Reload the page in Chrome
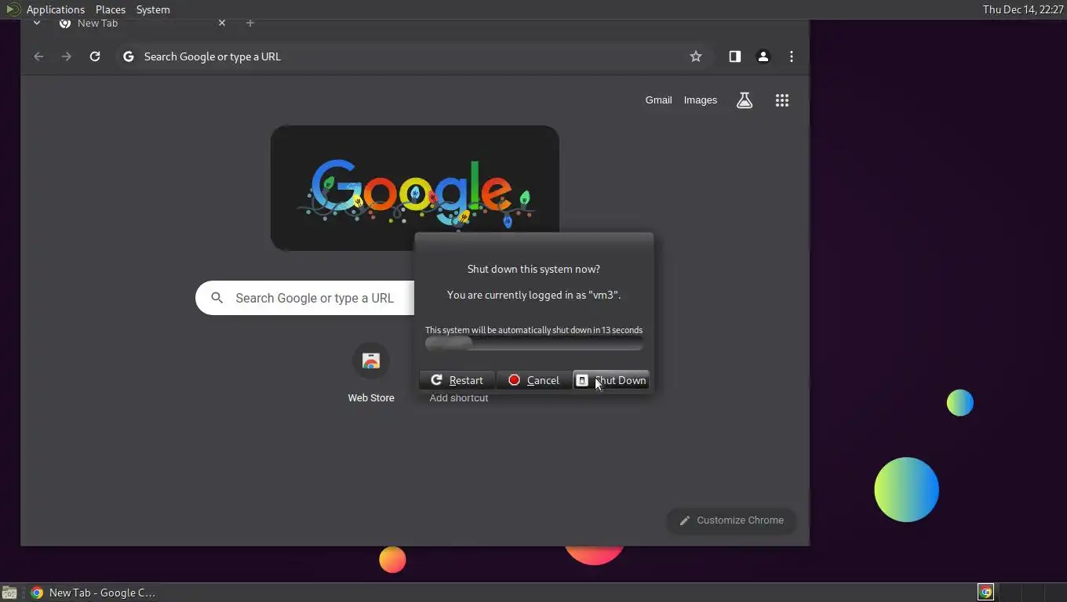The image size is (1067, 602). click(x=95, y=56)
